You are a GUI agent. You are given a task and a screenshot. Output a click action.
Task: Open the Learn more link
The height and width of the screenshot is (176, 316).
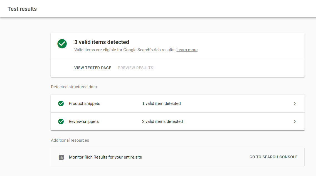tap(187, 50)
